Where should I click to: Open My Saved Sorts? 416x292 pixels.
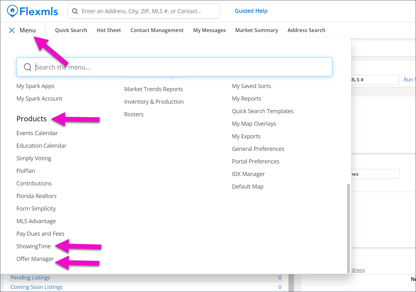click(251, 86)
